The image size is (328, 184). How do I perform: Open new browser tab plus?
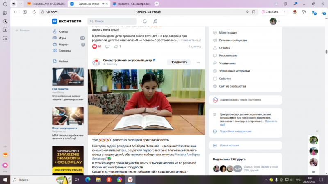157,4
